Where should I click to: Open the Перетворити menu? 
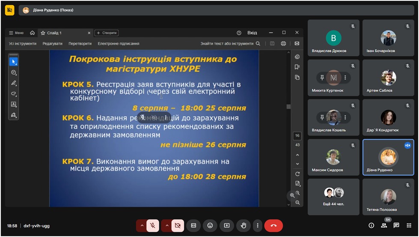click(x=80, y=43)
